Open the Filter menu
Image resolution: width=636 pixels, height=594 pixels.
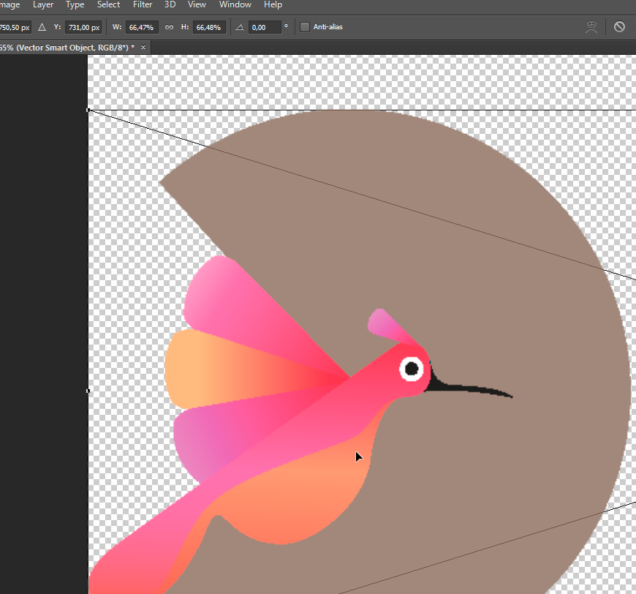point(143,5)
